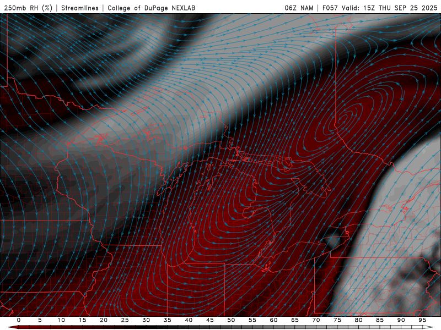Screen dimensions: 441x330
Task: Click the colorbar label '50'
Action: click(x=231, y=320)
